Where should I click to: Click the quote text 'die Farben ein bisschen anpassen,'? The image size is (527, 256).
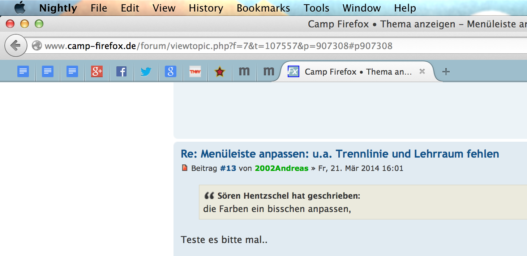coord(277,209)
